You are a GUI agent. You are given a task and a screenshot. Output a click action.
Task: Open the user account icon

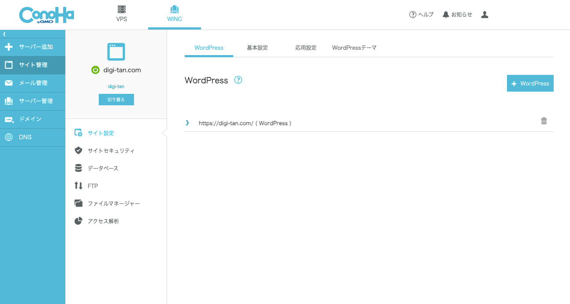(x=484, y=15)
